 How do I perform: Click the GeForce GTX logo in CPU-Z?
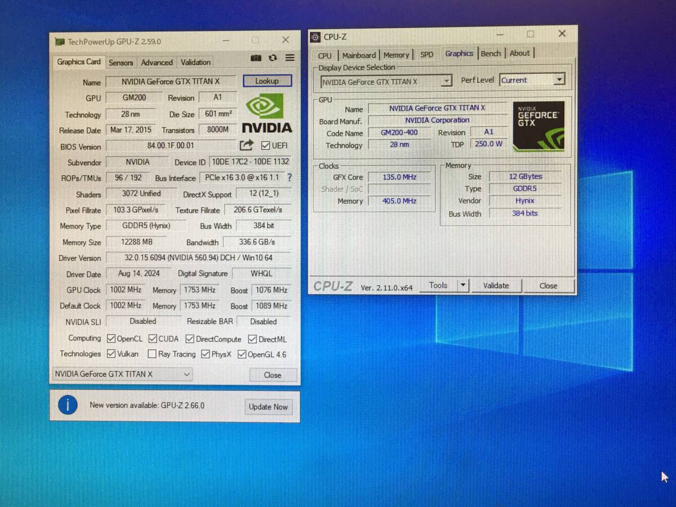coord(539,126)
